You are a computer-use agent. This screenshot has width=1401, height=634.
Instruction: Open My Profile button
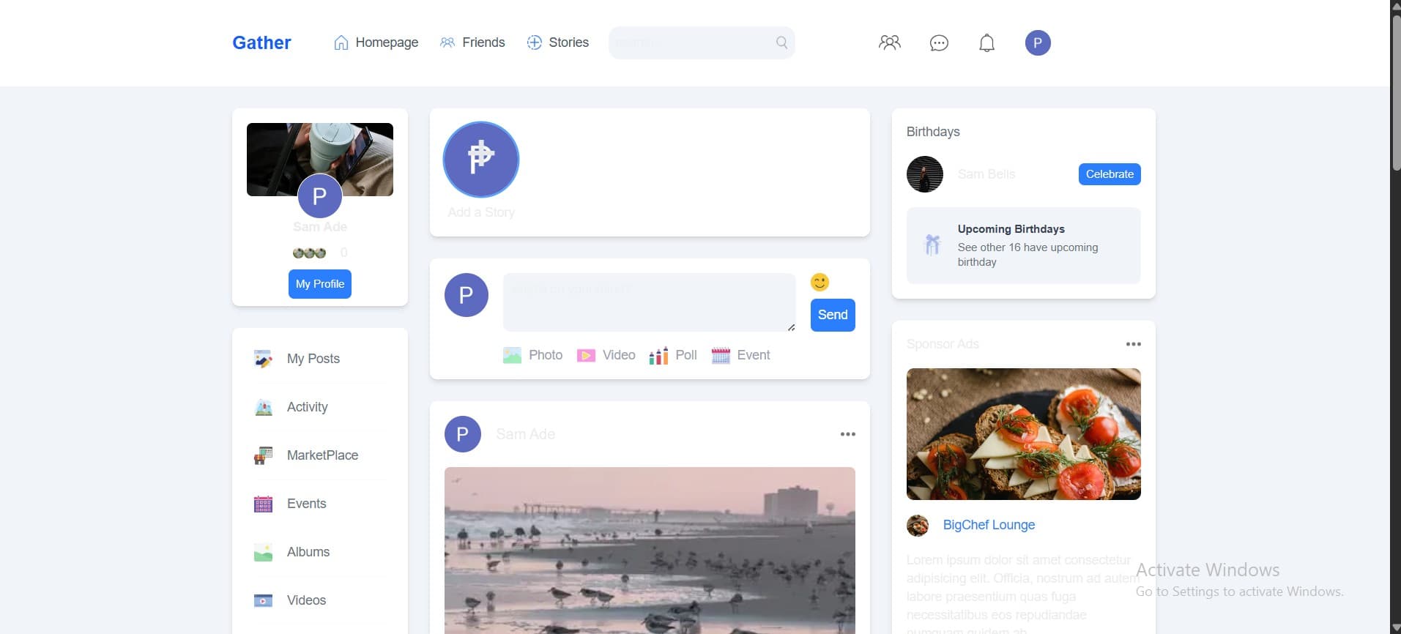(320, 284)
